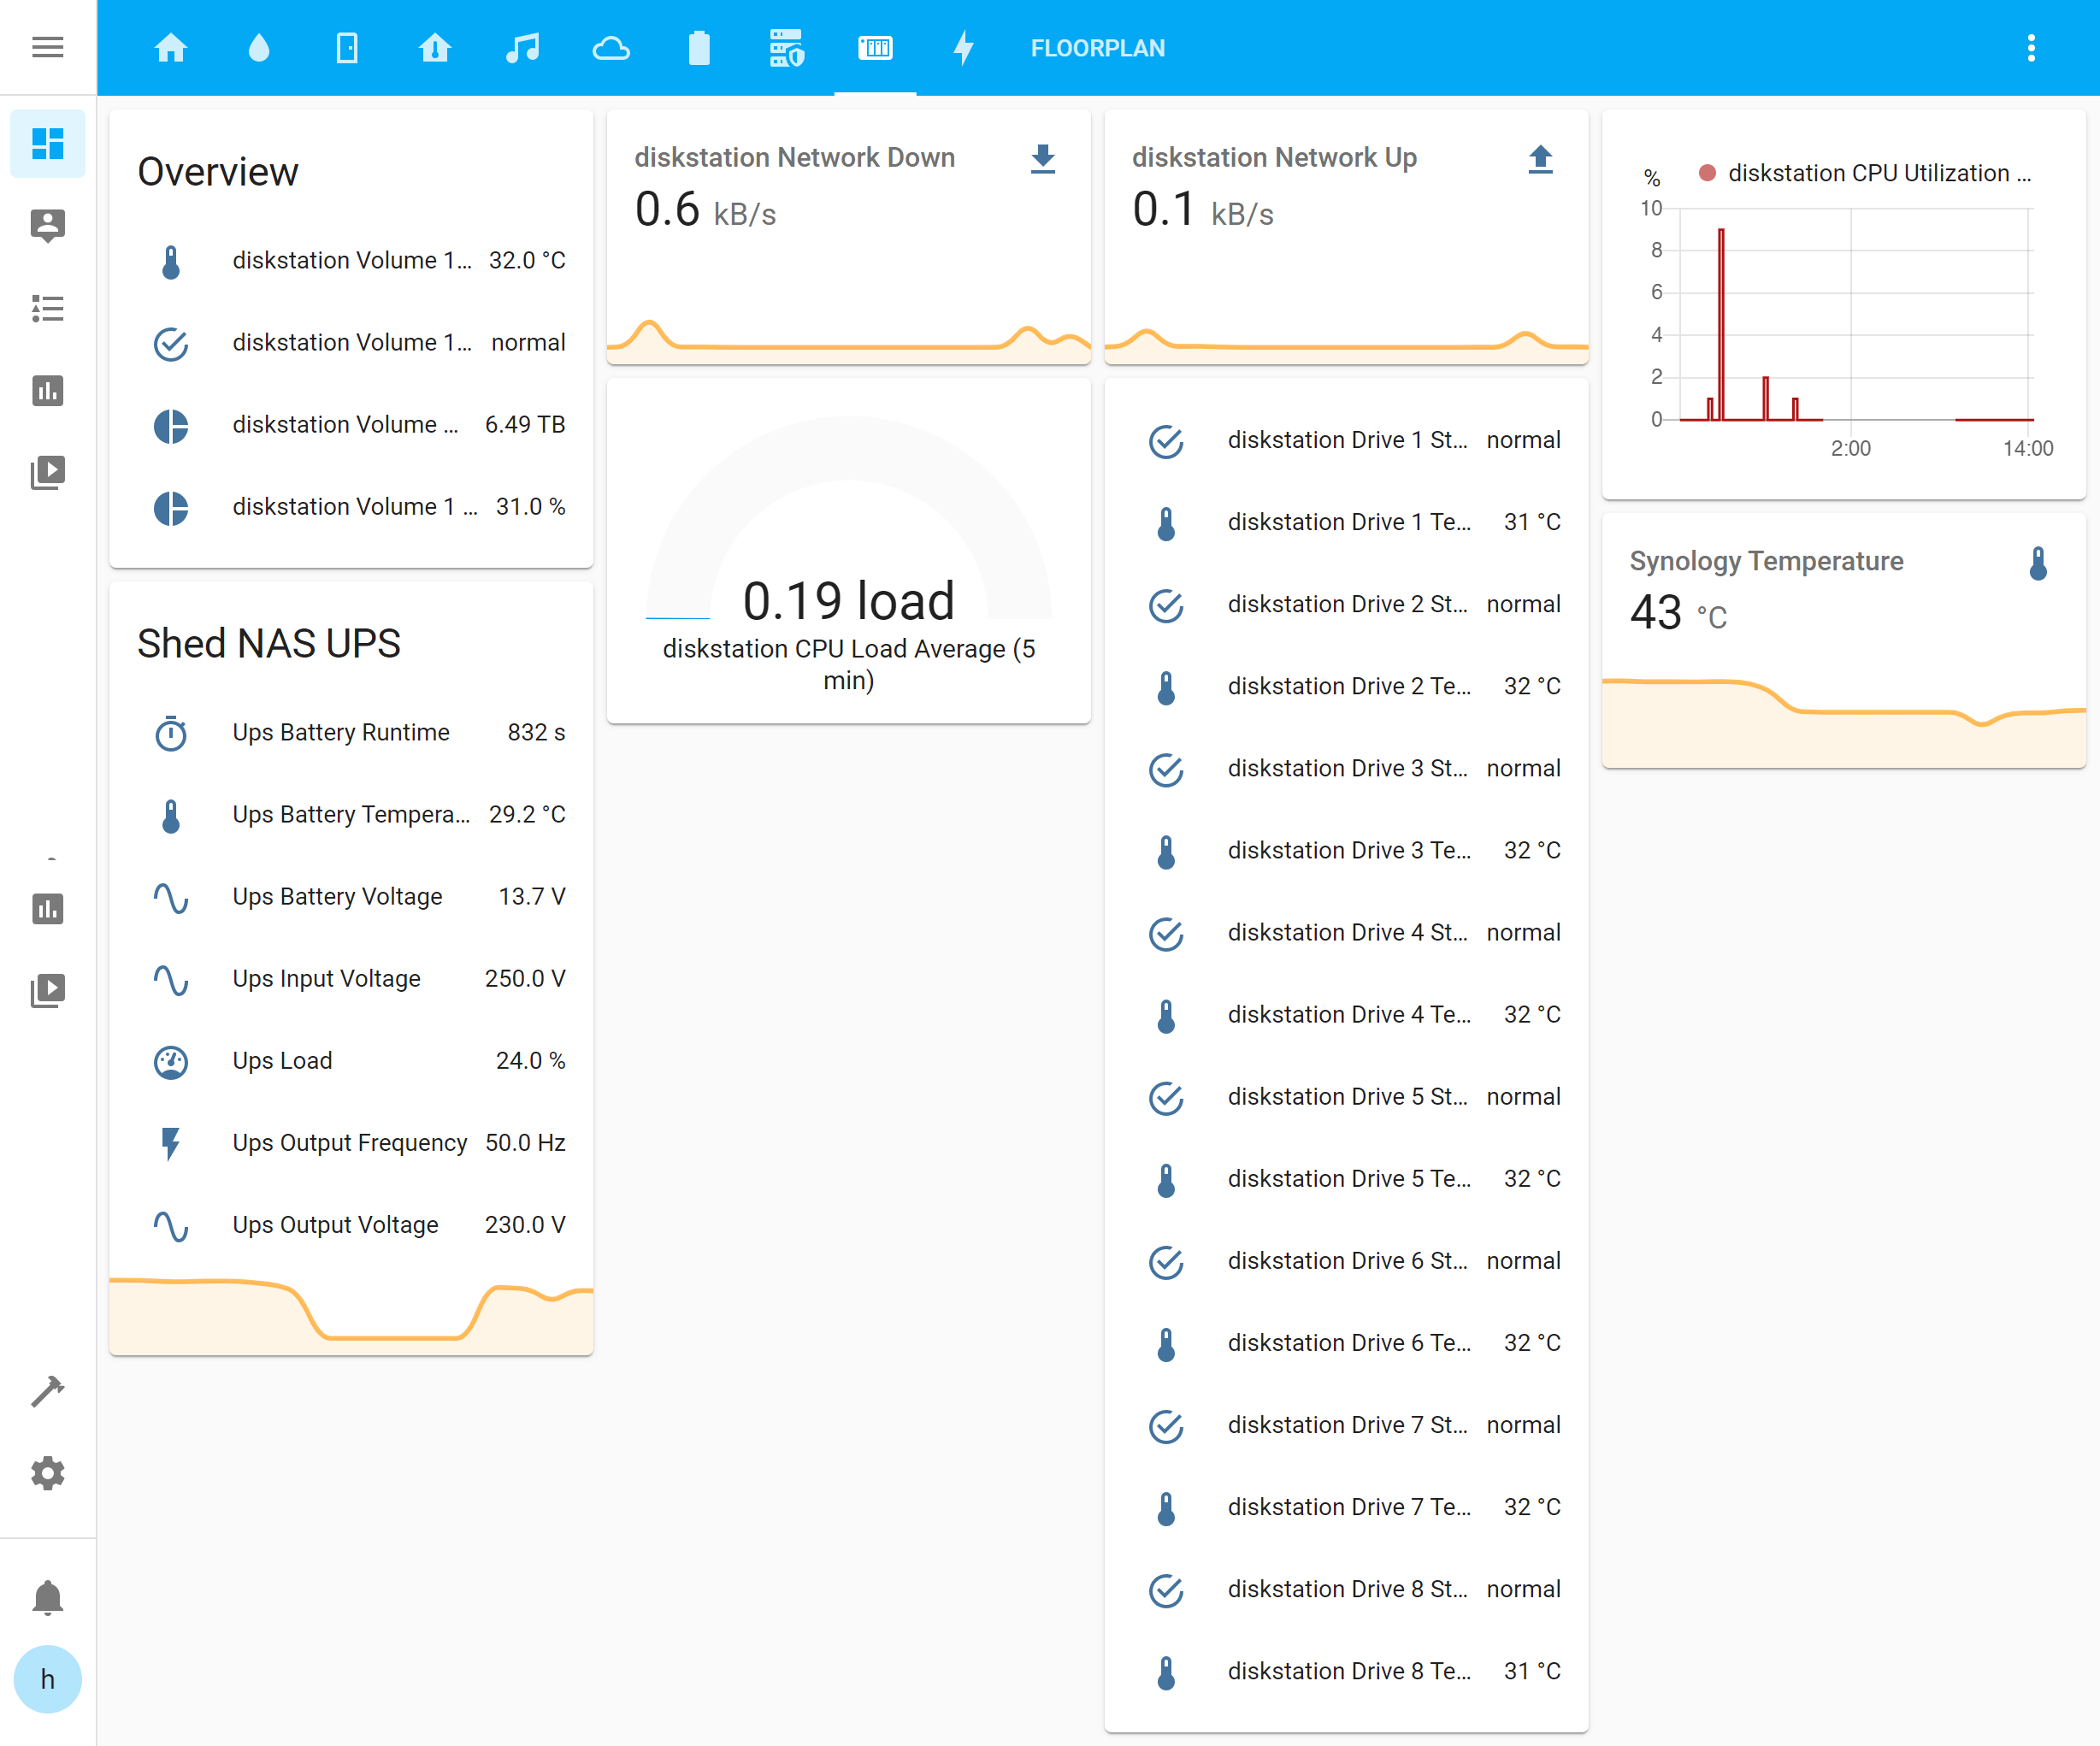The image size is (2100, 1746).
Task: Open the Settings gear in the sidebar
Action: point(47,1473)
